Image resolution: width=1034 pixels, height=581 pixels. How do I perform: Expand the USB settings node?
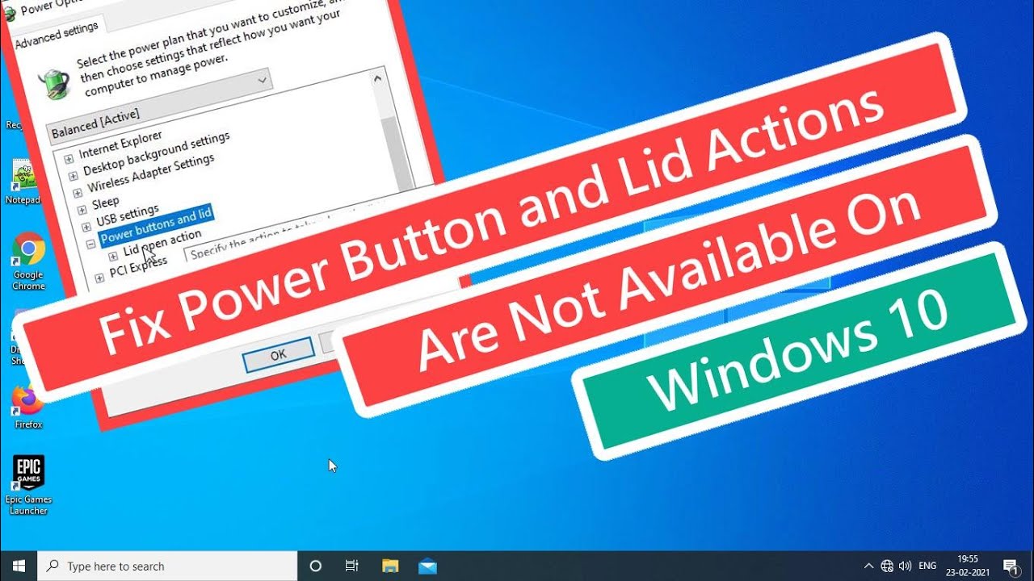point(86,228)
